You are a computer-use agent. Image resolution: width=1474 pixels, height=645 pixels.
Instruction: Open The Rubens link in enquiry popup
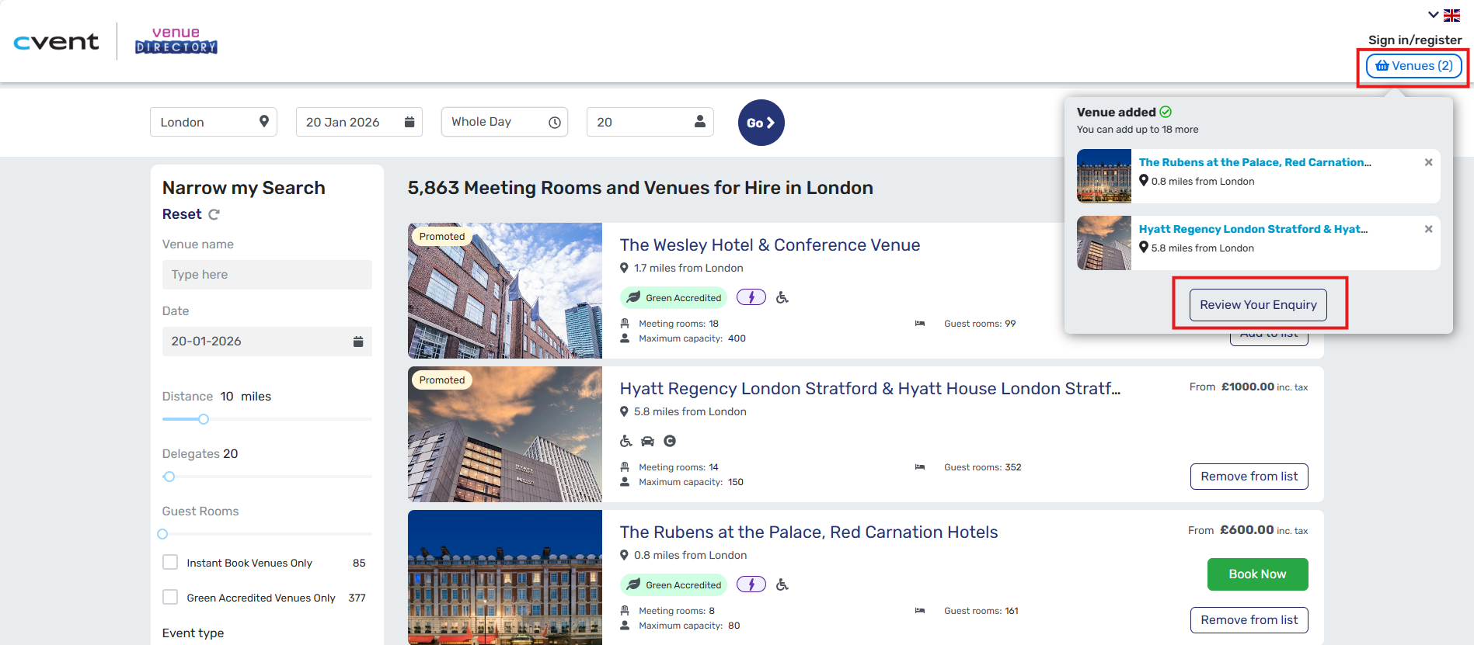[1255, 162]
